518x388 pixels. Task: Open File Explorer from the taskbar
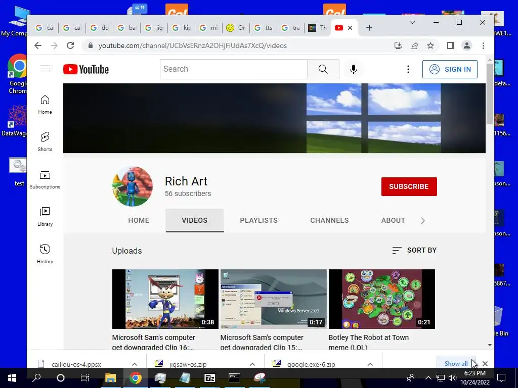110,378
